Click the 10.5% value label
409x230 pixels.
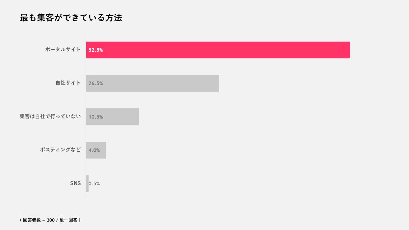click(x=96, y=117)
